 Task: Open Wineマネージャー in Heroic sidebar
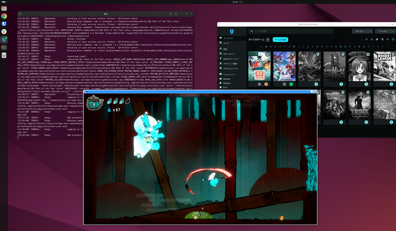[x=232, y=59]
